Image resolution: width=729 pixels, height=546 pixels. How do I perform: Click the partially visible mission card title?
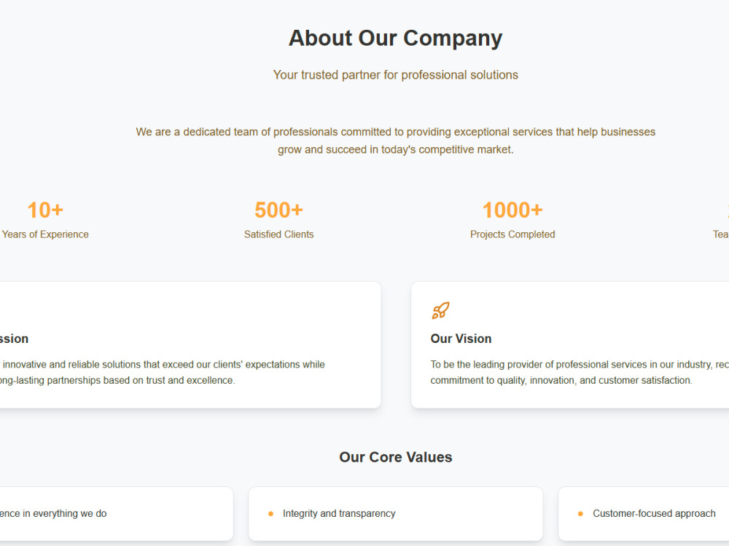(14, 339)
